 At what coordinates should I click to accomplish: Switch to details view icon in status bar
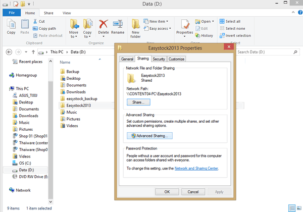pos(292,208)
